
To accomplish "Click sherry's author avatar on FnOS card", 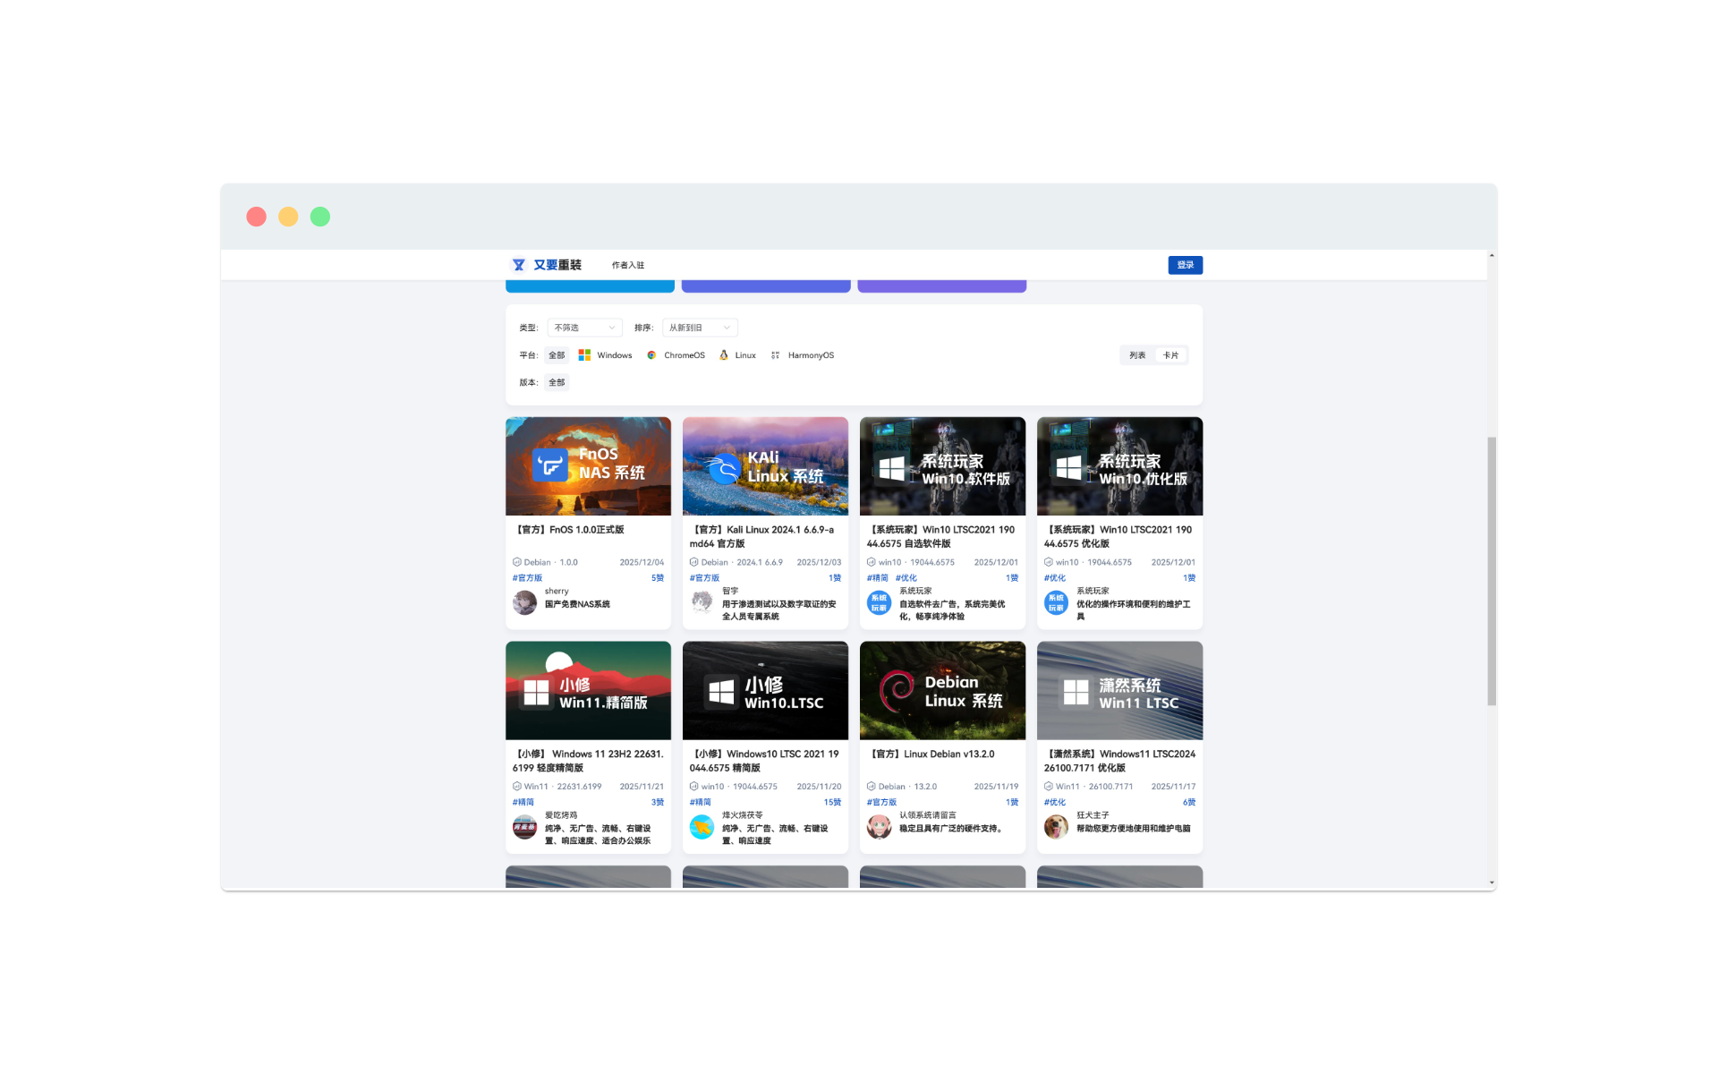I will [524, 603].
